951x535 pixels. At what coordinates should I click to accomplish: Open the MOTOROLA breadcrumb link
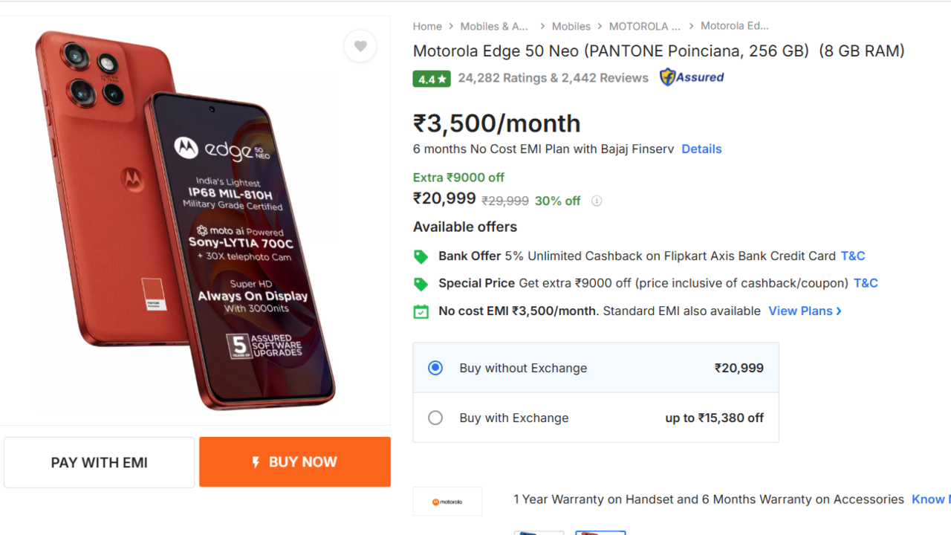tap(644, 26)
